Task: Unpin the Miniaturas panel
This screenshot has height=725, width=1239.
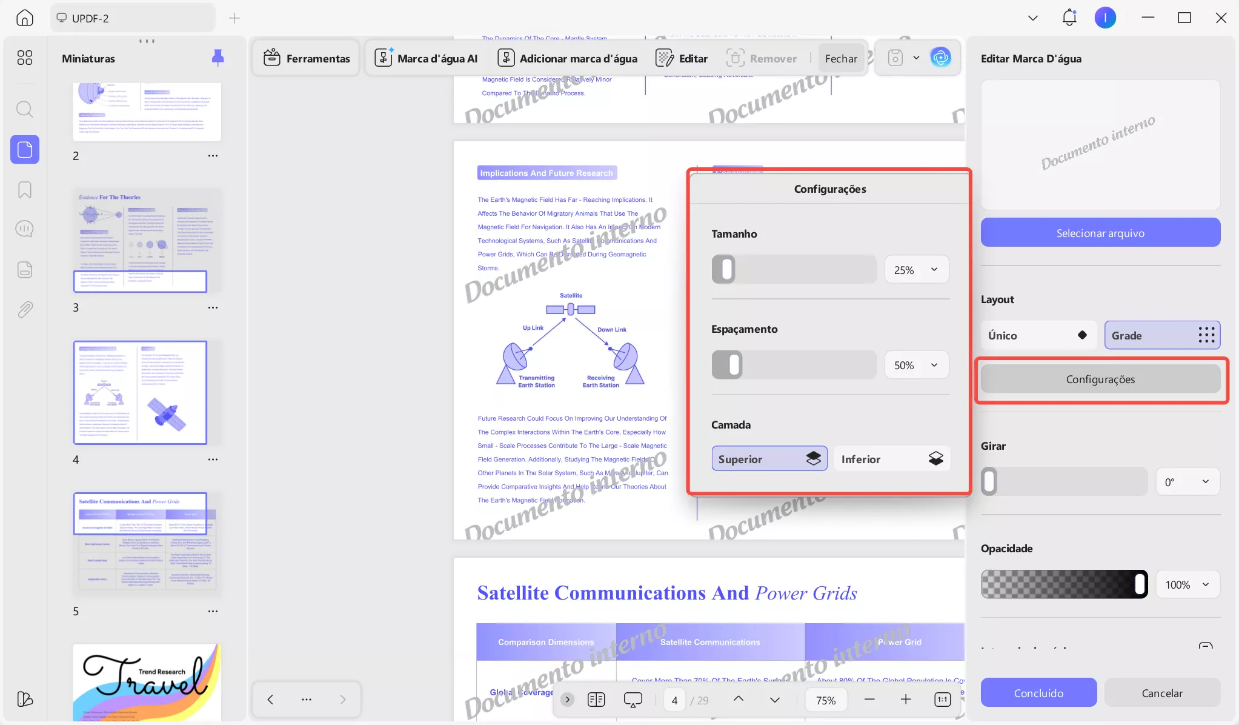Action: 218,58
